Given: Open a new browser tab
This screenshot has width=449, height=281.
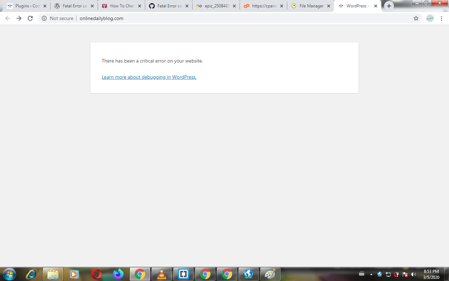Looking at the screenshot, I should [x=389, y=6].
